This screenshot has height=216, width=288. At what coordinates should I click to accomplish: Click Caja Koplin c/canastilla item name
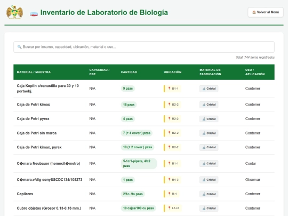pyautogui.click(x=48, y=89)
